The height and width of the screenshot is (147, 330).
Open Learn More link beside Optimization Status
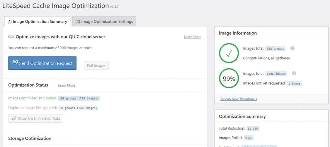(x=66, y=85)
